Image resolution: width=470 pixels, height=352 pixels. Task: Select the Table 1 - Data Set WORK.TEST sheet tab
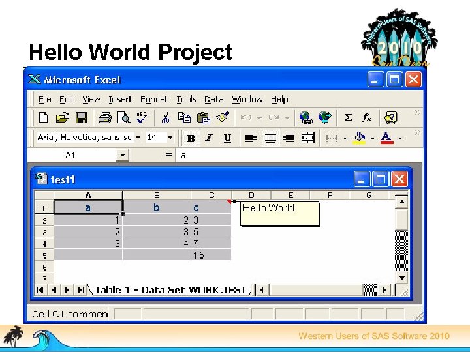pyautogui.click(x=170, y=290)
